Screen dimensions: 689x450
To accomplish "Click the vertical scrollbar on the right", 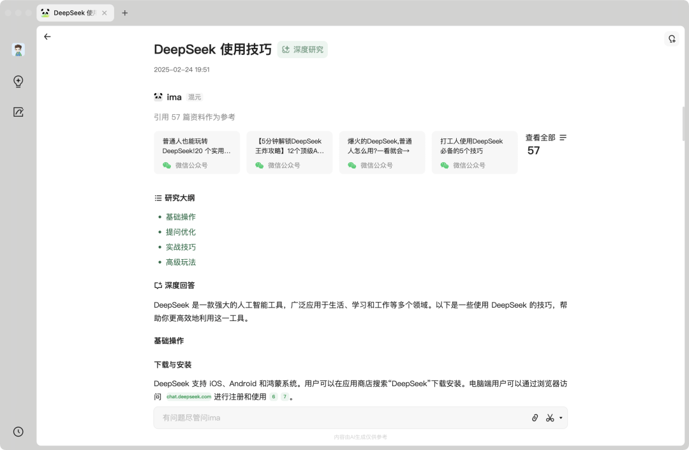I will (683, 123).
